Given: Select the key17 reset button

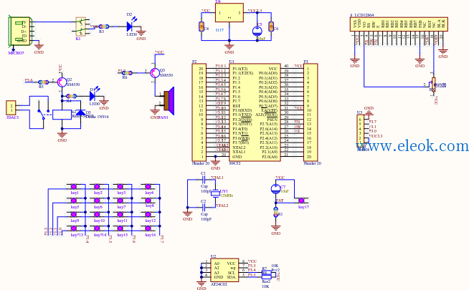Looking at the screenshot, I should point(301,200).
